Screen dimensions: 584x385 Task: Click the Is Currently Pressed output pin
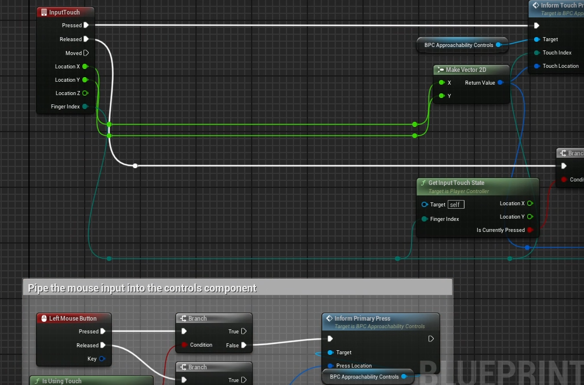[x=529, y=230]
